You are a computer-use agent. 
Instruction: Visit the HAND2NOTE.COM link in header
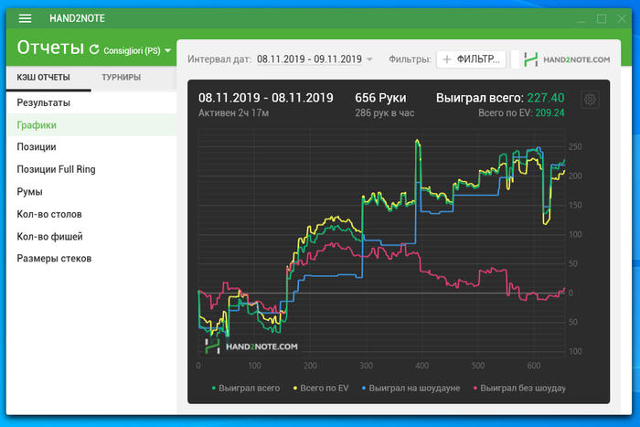click(x=576, y=59)
